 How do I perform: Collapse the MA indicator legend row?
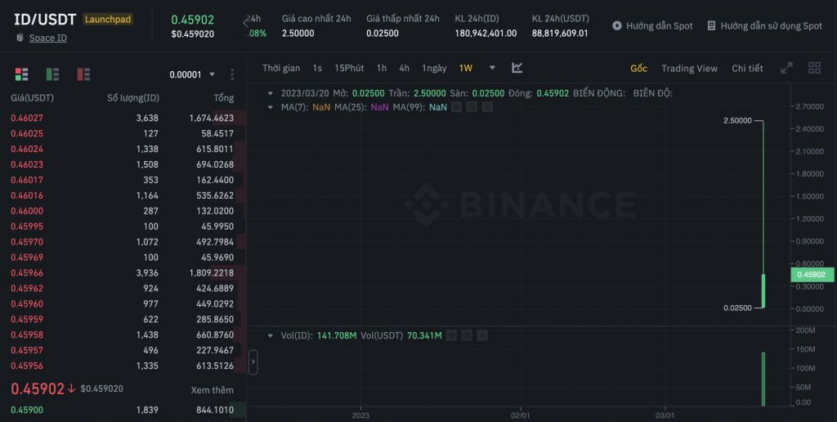[271, 107]
